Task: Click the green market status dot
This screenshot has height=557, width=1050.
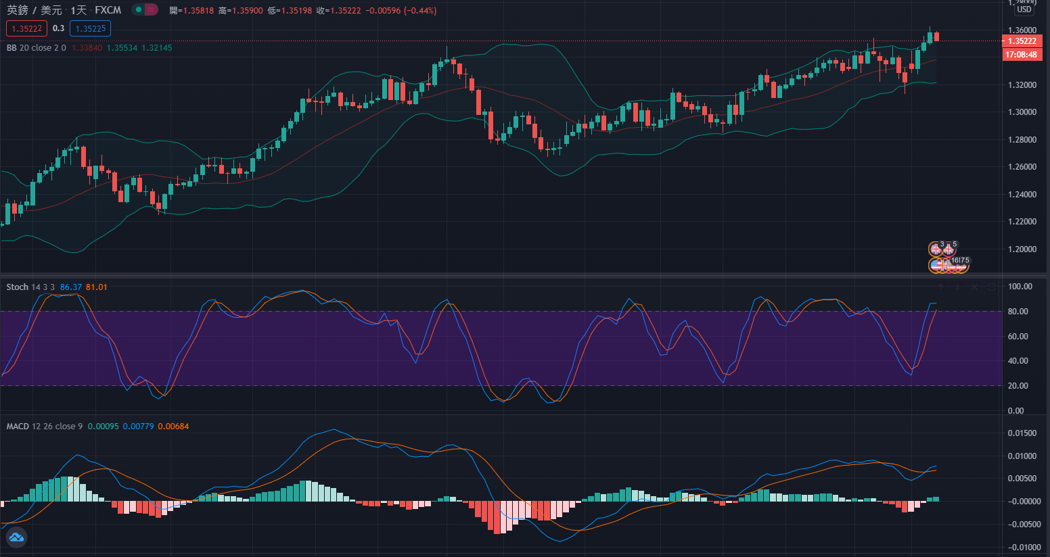Action: point(138,10)
